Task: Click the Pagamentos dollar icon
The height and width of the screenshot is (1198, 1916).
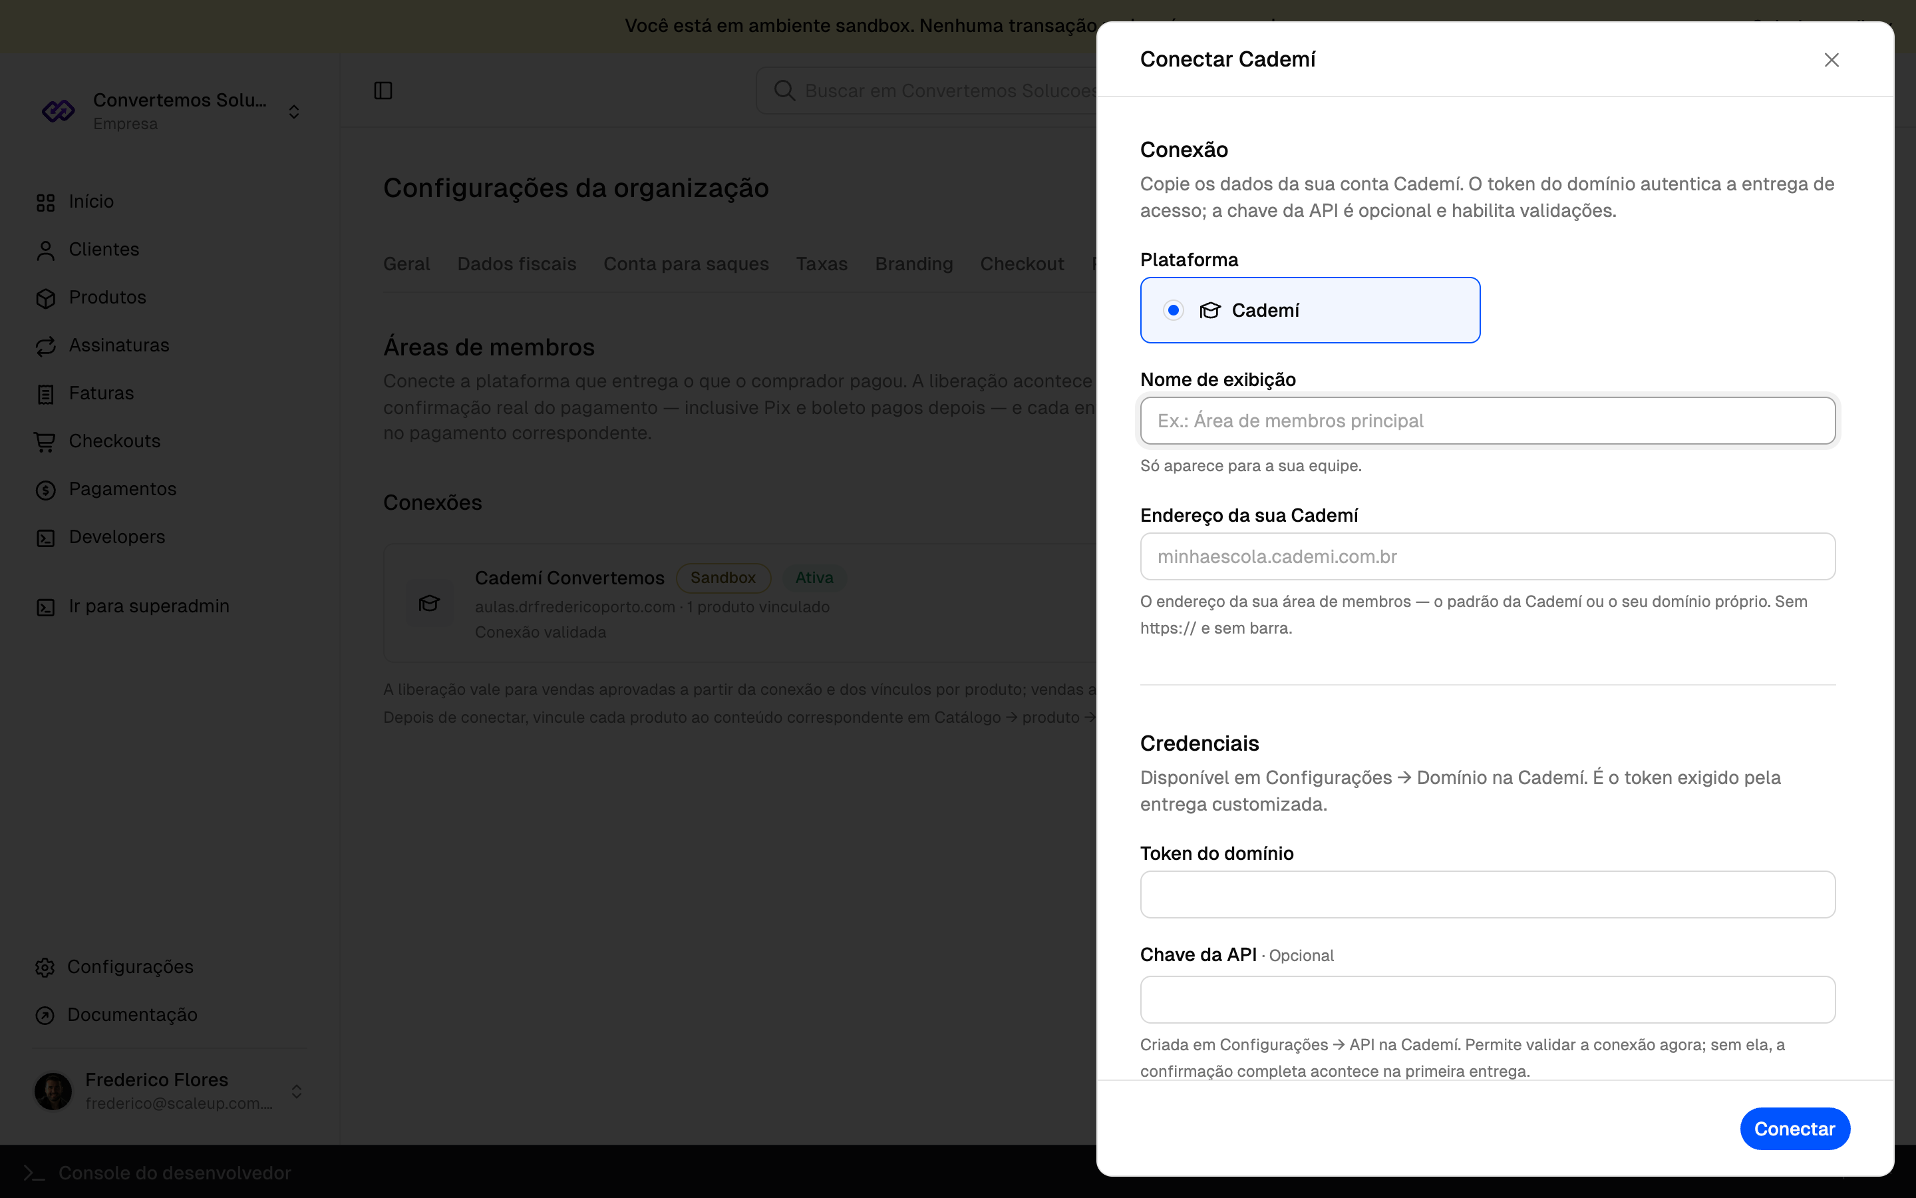Action: coord(45,491)
